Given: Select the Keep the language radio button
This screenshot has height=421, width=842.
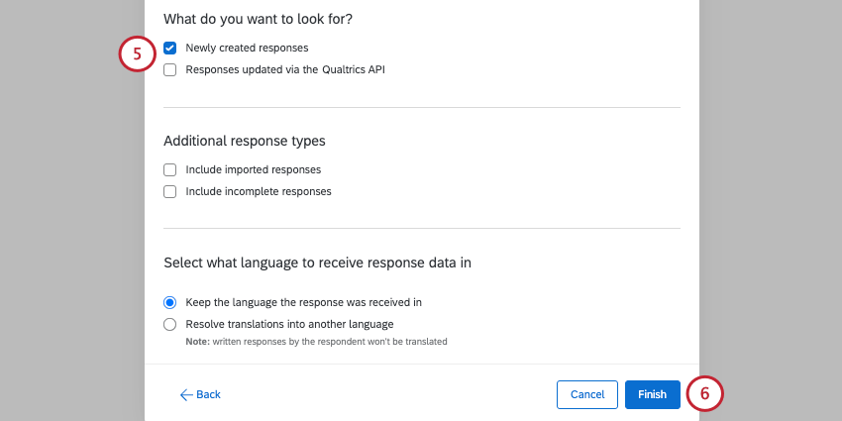Looking at the screenshot, I should tap(170, 302).
